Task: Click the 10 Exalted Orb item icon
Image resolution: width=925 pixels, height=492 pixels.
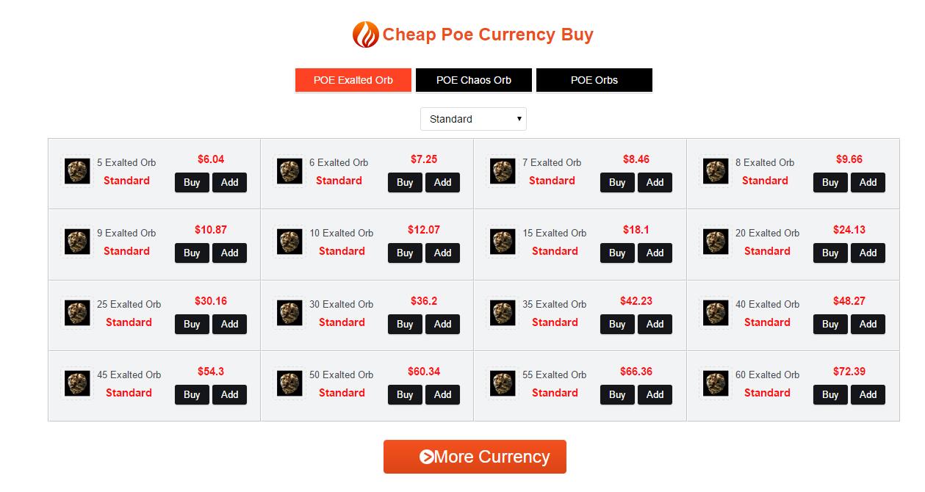Action: tap(289, 242)
